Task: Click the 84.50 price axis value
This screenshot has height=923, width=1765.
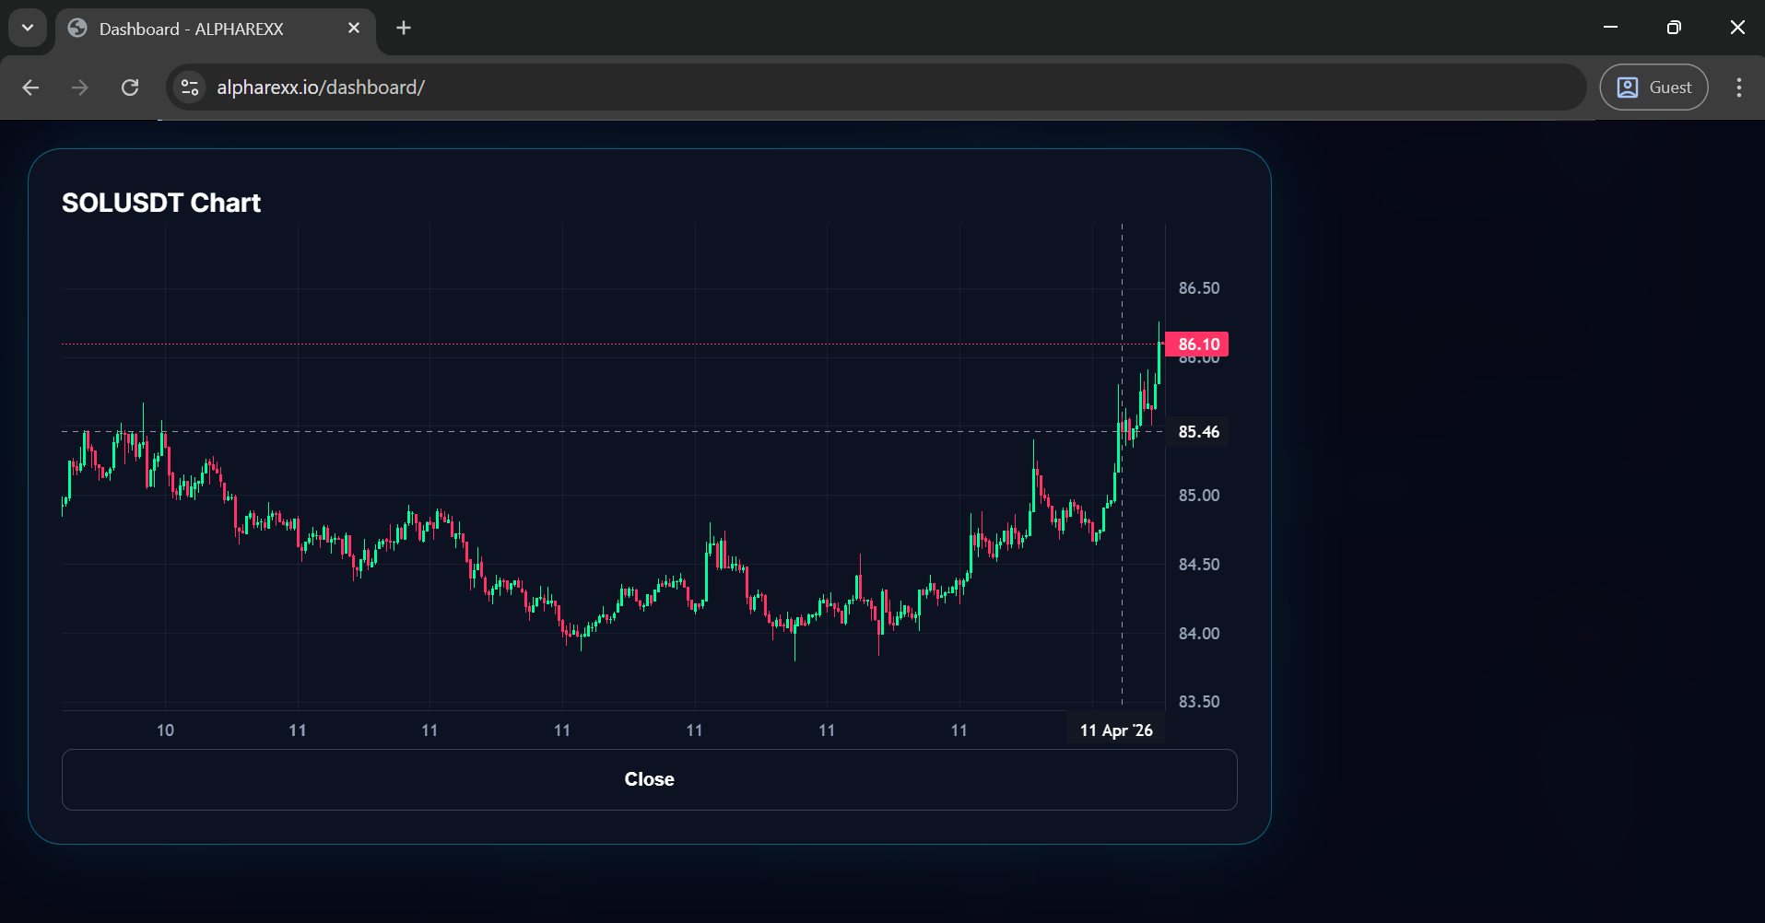Action: click(1199, 565)
